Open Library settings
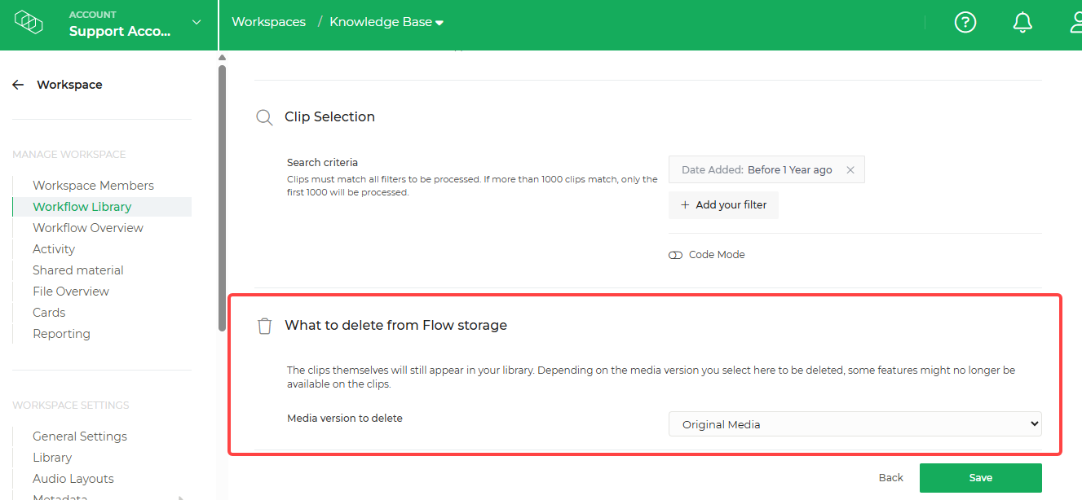The image size is (1082, 500). 52,458
